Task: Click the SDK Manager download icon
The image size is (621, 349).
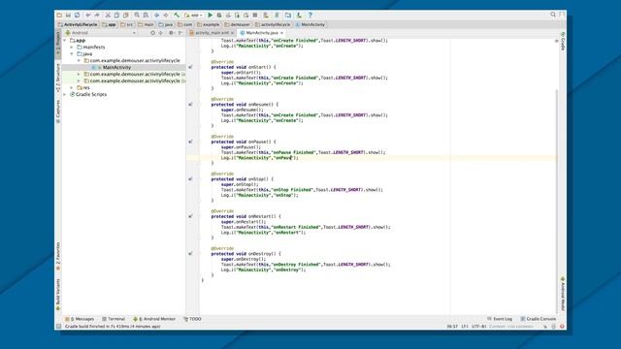Action: coord(299,16)
